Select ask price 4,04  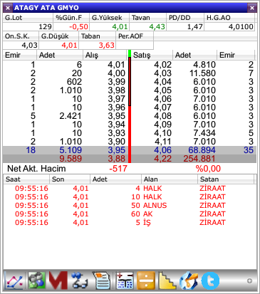(x=162, y=82)
